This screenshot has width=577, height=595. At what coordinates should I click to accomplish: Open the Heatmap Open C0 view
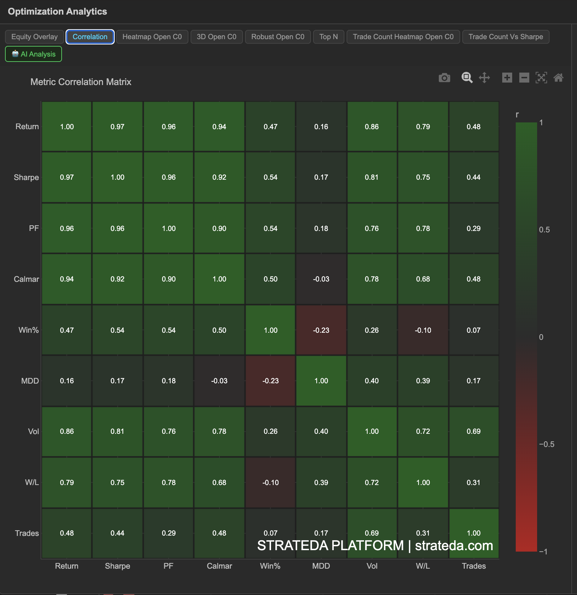click(152, 37)
